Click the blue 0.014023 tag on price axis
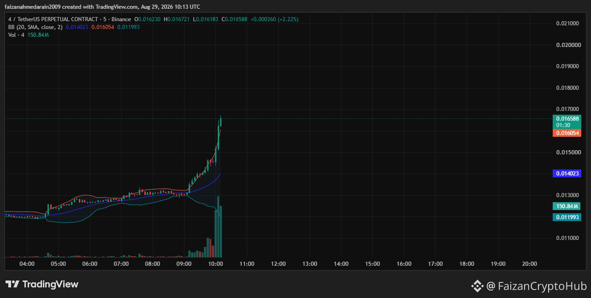This screenshot has height=298, width=591. (x=567, y=174)
